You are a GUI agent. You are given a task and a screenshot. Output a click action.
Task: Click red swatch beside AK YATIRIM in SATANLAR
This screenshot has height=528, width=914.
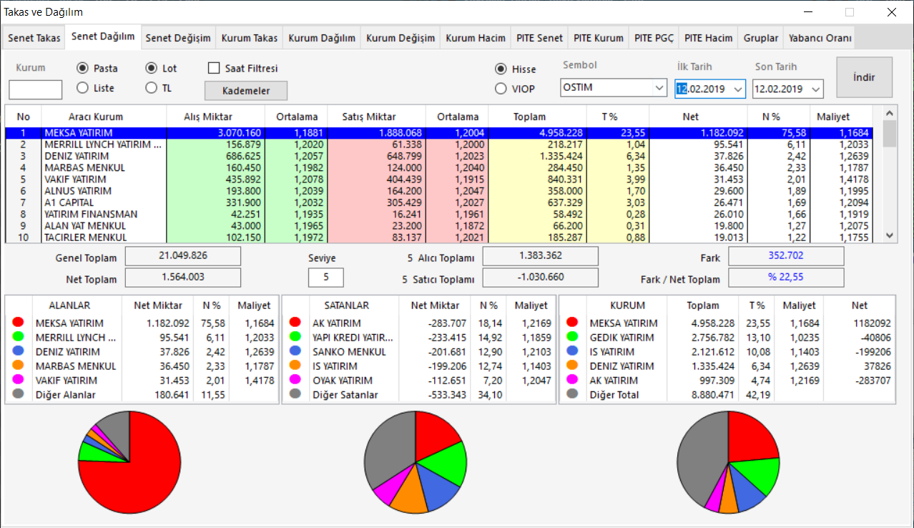[x=295, y=323]
